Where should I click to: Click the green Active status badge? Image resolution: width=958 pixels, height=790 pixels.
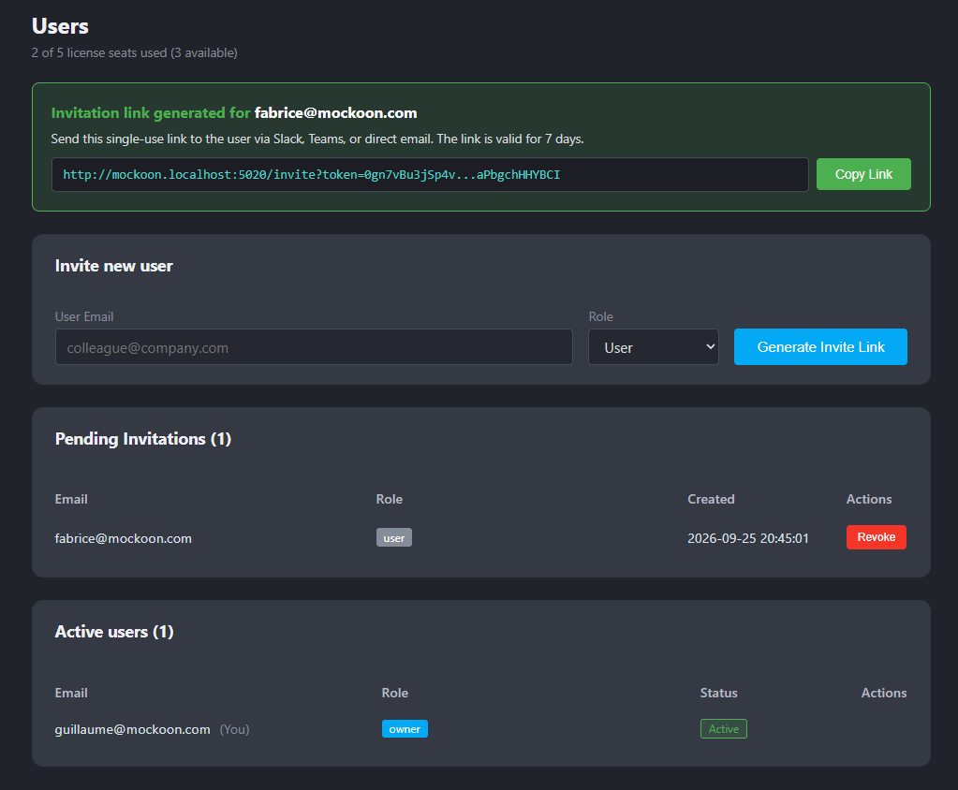(x=723, y=729)
